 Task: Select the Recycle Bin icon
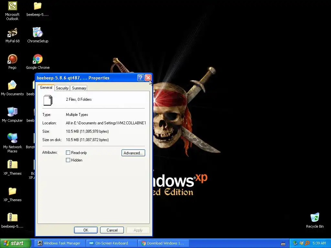tap(315, 221)
